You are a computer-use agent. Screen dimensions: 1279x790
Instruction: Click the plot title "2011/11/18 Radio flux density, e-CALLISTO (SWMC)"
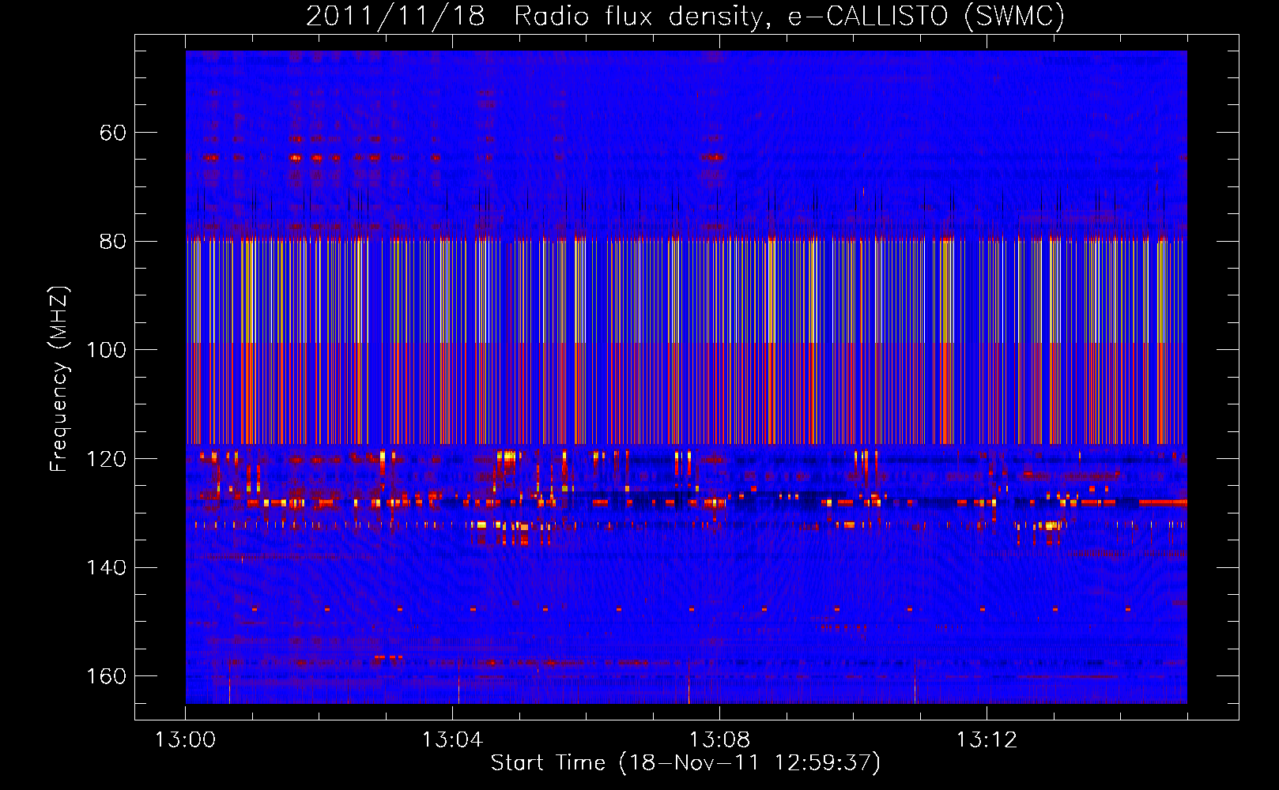pos(685,16)
